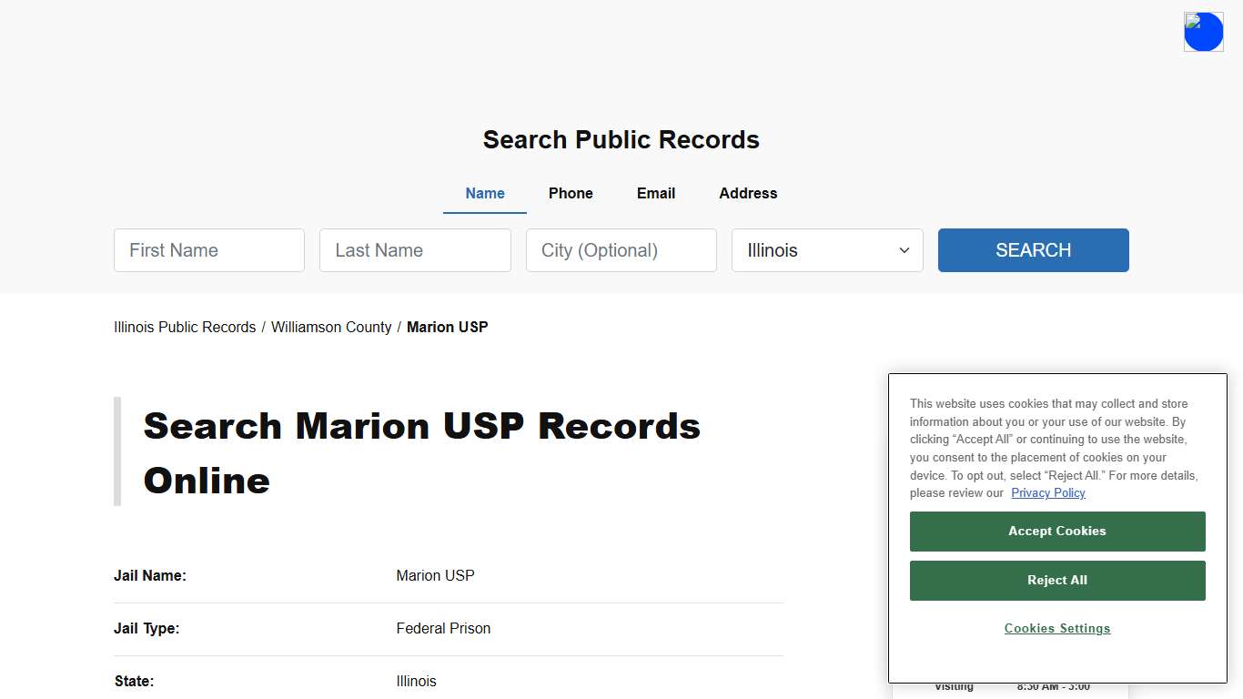Click the dropdown chevron next to Illinois
1243x699 pixels.
(x=904, y=250)
